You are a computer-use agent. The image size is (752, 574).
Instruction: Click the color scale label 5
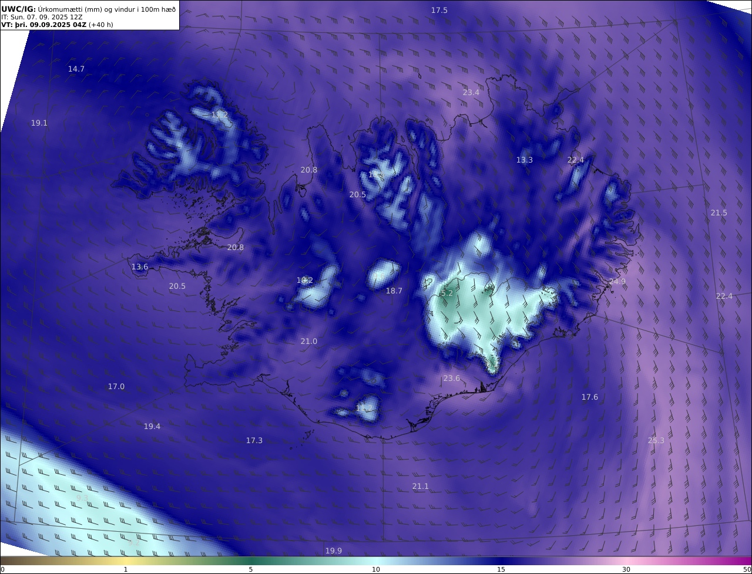(251, 569)
